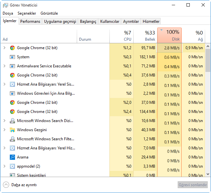Switch to the Performans tab
Viewport: 211px width, 193px height.
30,21
